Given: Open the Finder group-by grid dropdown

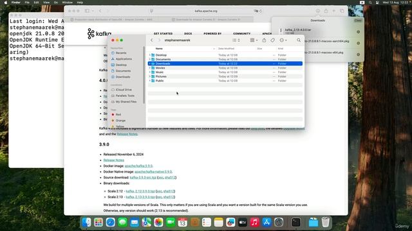Looking at the screenshot, I should click(x=254, y=40).
